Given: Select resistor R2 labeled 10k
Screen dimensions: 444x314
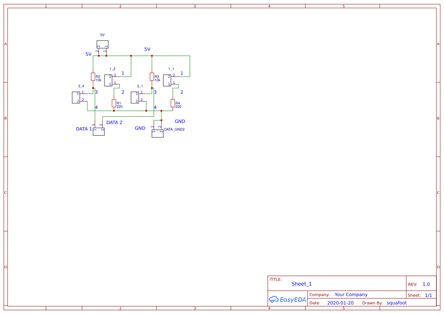Looking at the screenshot, I should coord(93,77).
